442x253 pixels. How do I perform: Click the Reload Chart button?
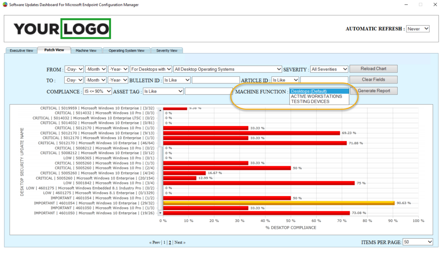pos(373,68)
